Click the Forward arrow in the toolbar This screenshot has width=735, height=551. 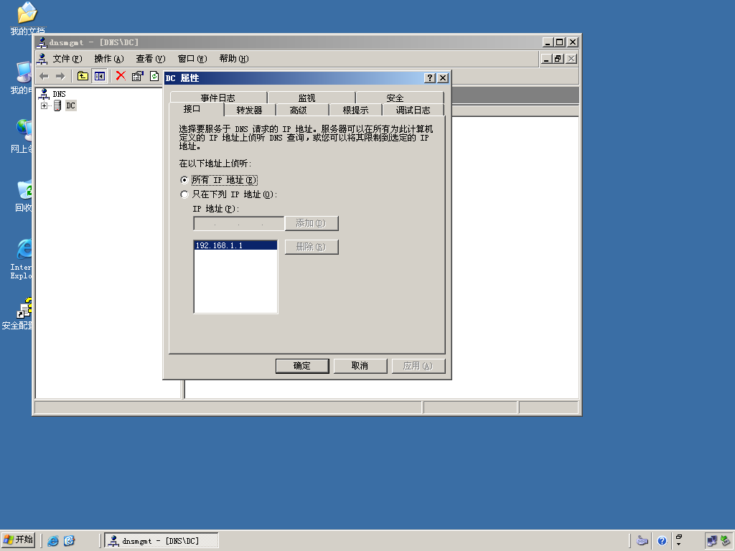tap(60, 76)
